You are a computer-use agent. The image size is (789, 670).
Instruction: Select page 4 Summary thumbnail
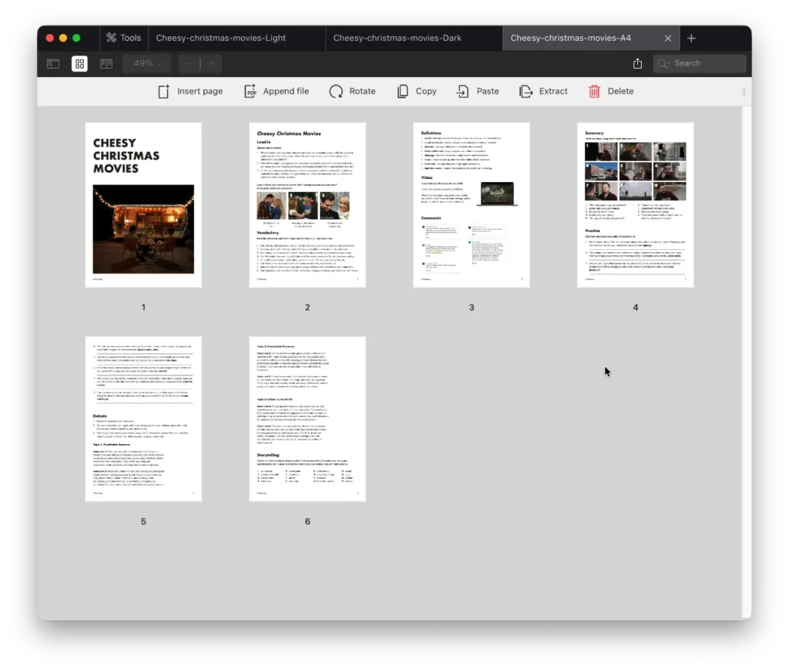[x=635, y=205]
